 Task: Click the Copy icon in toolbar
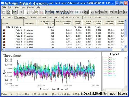(32, 12)
